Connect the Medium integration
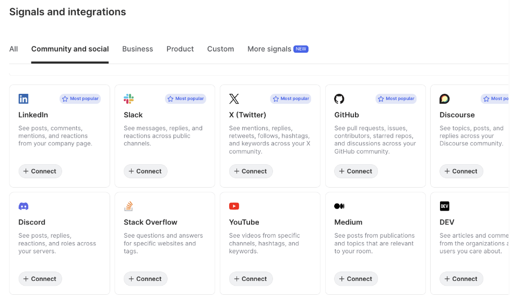This screenshot has width=510, height=295. (x=356, y=279)
